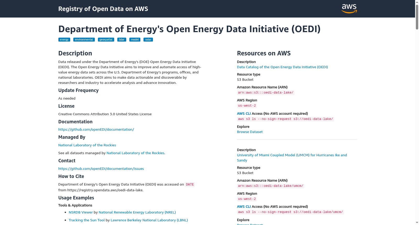Viewport: 419px width, 225px height.
Task: Click the AWS logo in the header
Action: [x=349, y=9]
